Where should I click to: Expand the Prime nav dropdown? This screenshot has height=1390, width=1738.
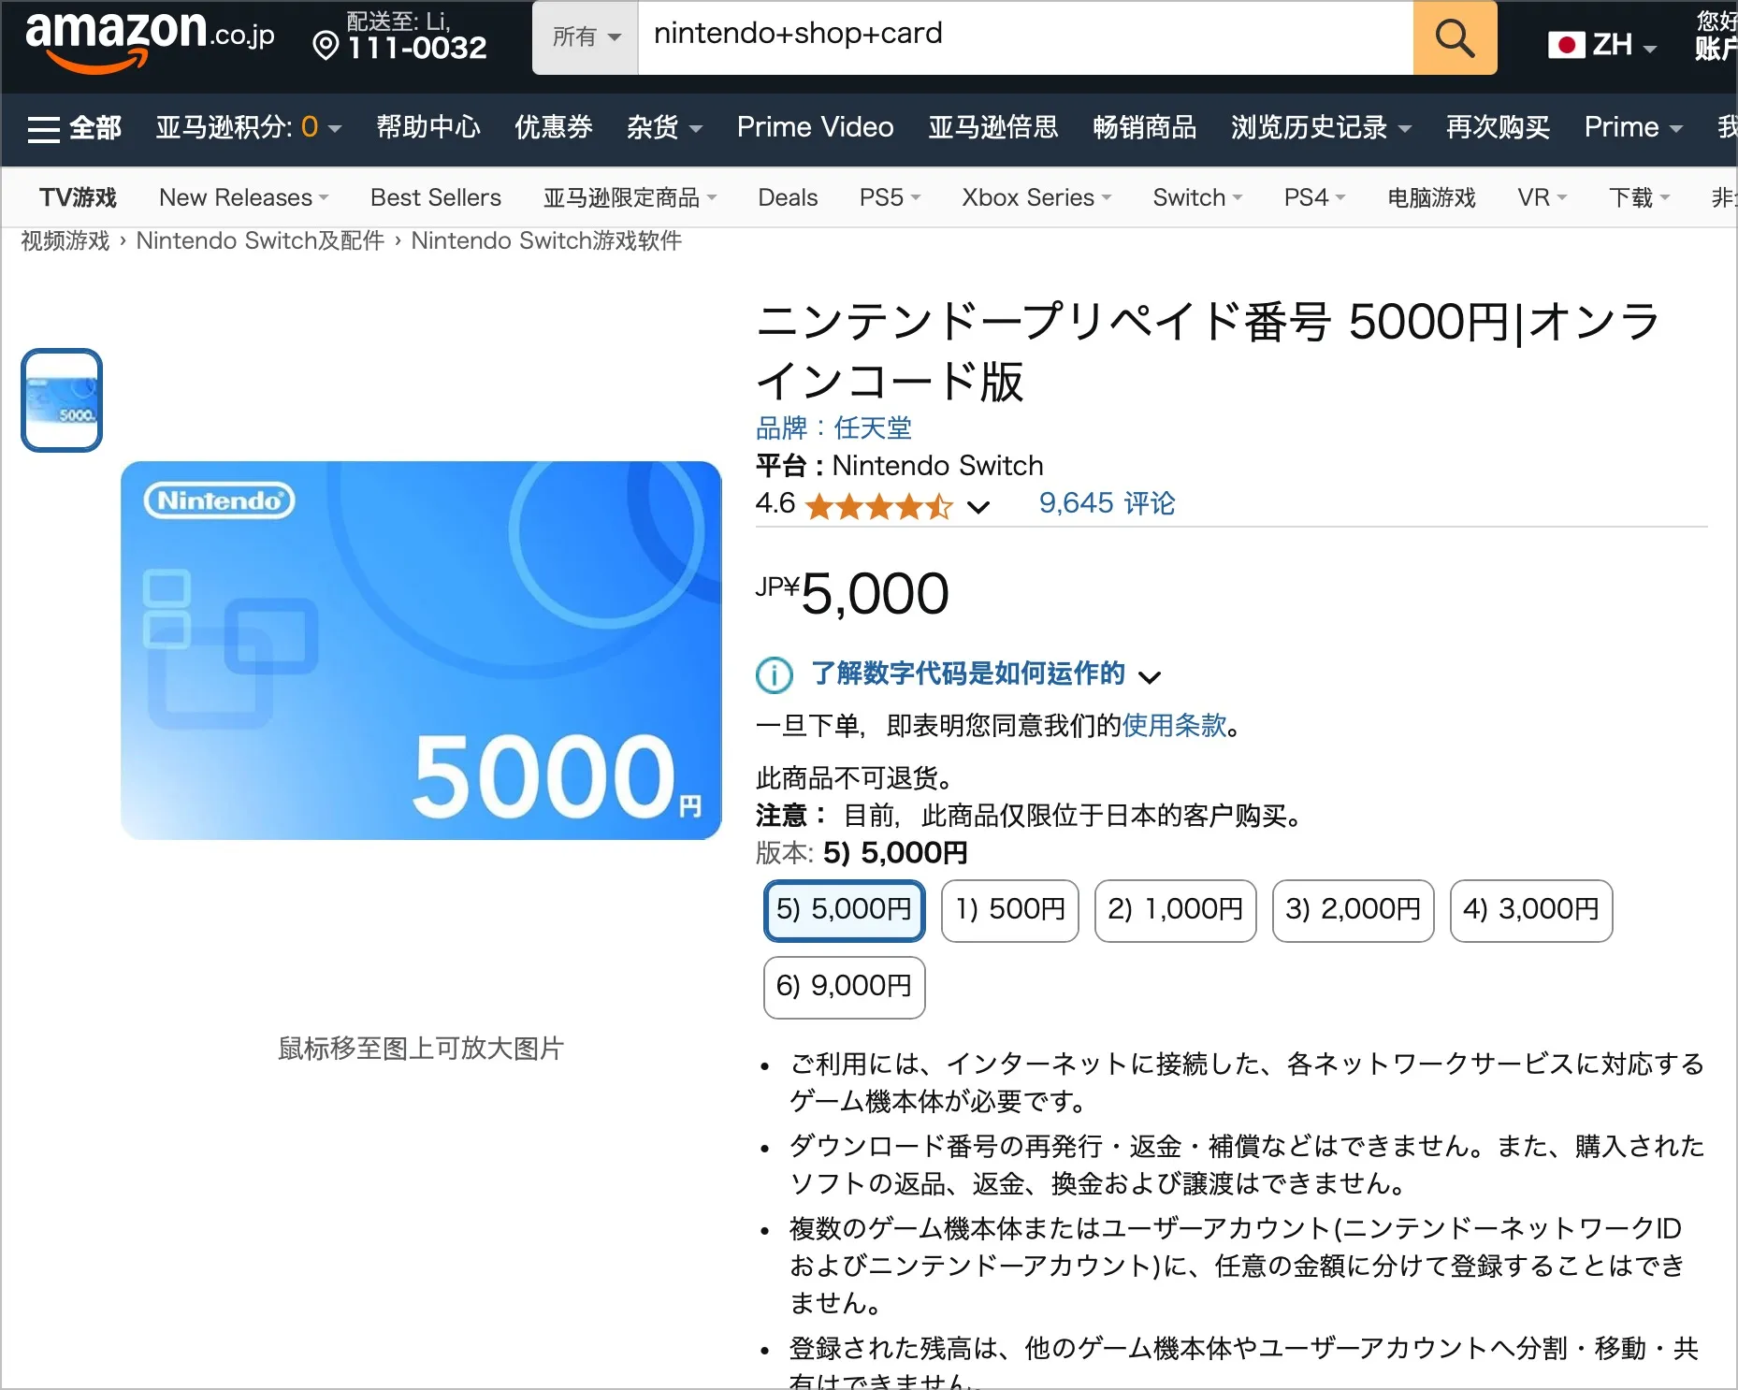click(1633, 127)
